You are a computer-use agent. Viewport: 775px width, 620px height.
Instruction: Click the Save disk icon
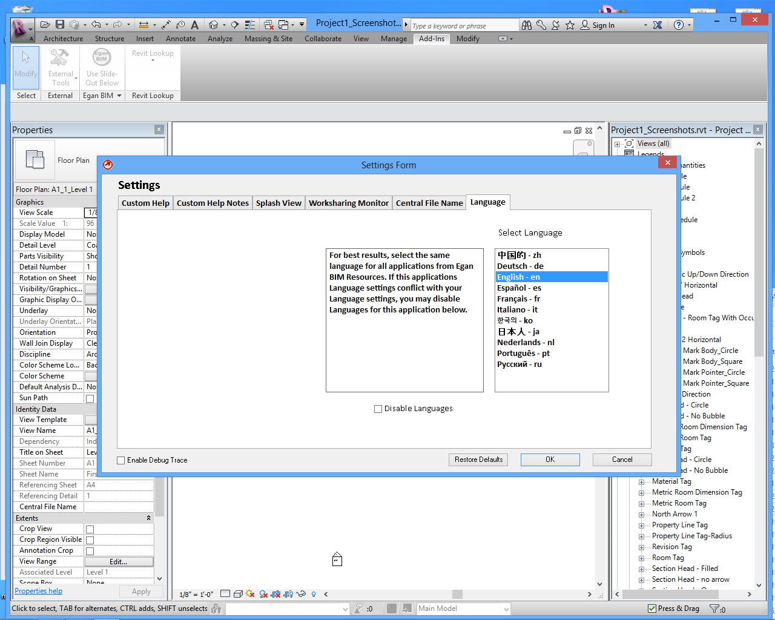(60, 25)
